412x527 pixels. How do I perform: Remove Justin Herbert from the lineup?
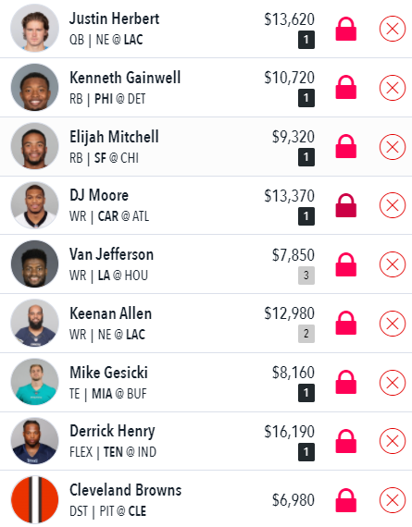pos(393,29)
